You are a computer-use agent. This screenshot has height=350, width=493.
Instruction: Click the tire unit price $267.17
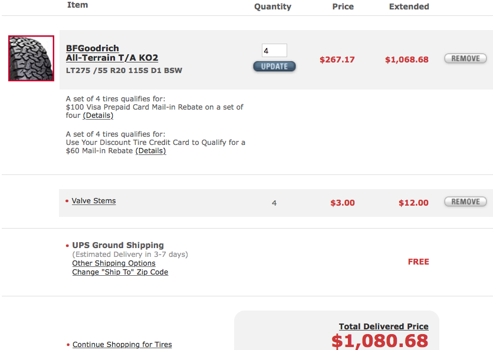[337, 60]
